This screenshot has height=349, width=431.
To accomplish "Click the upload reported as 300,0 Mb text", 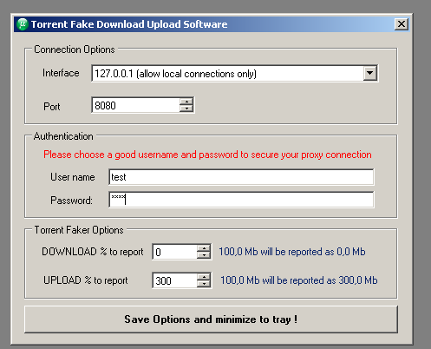I will pyautogui.click(x=299, y=280).
